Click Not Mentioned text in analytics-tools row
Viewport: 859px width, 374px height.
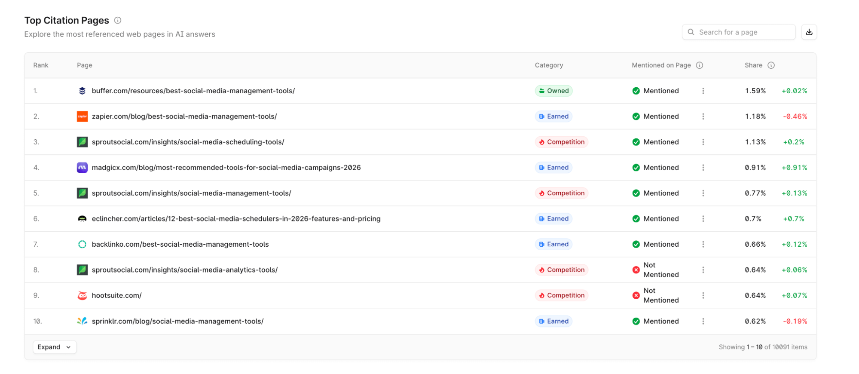(x=661, y=270)
